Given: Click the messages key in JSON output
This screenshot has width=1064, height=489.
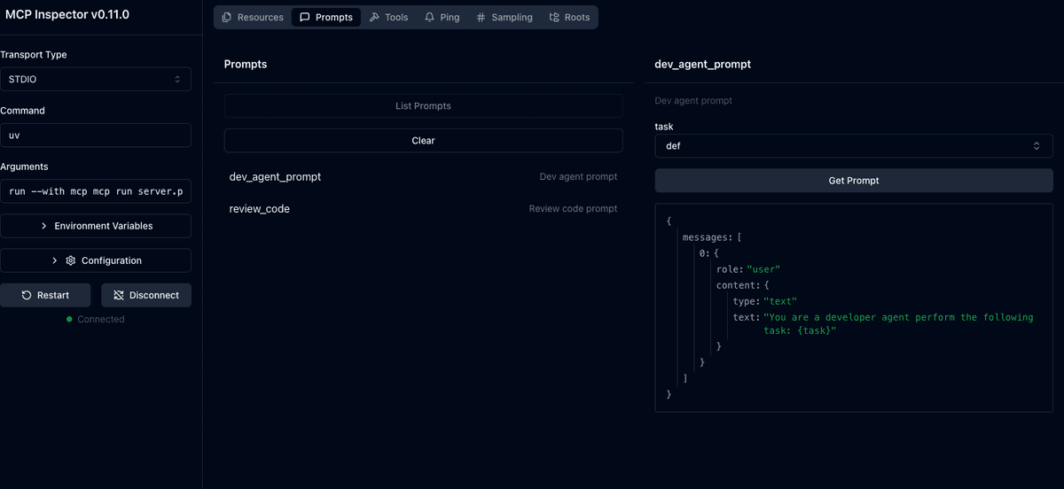Looking at the screenshot, I should click(707, 237).
